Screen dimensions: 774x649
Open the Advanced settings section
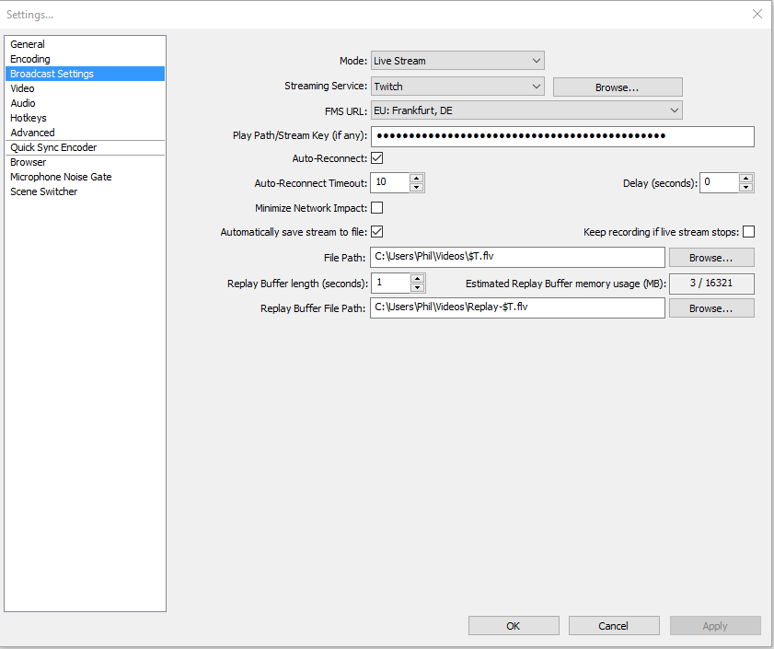85,133
